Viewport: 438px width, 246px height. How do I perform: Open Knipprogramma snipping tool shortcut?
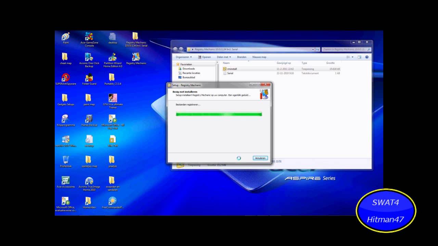[65, 120]
